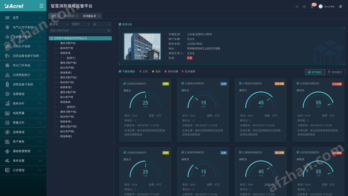Viewport: 348px width, 196px height.
Task: Click the phone number 12345678932
Action: pyautogui.click(x=195, y=44)
